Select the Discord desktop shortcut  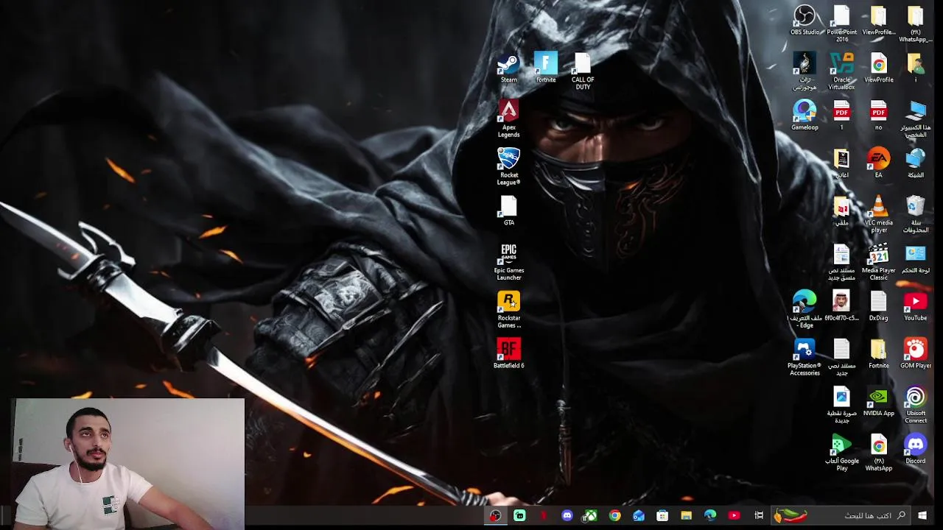tap(915, 449)
